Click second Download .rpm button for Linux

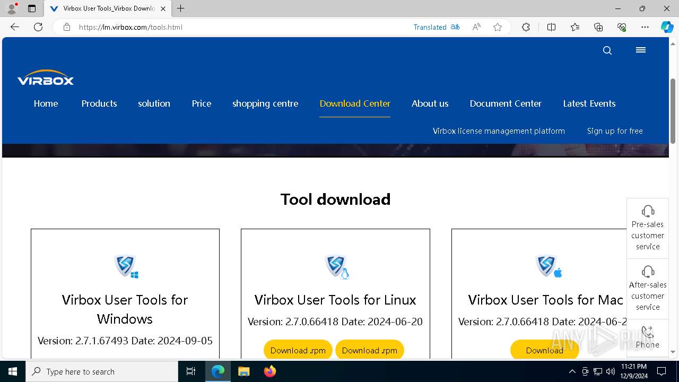tap(370, 350)
